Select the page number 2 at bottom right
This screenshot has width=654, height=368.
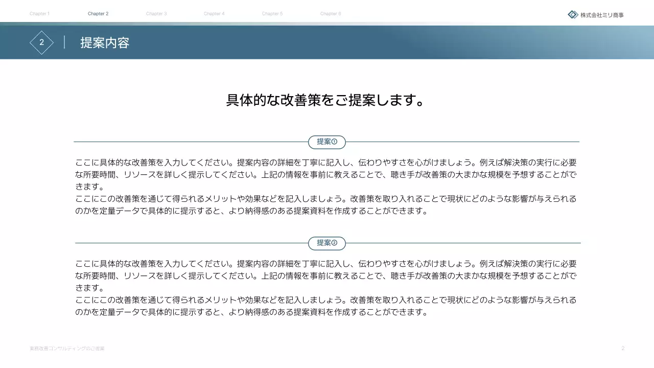623,348
